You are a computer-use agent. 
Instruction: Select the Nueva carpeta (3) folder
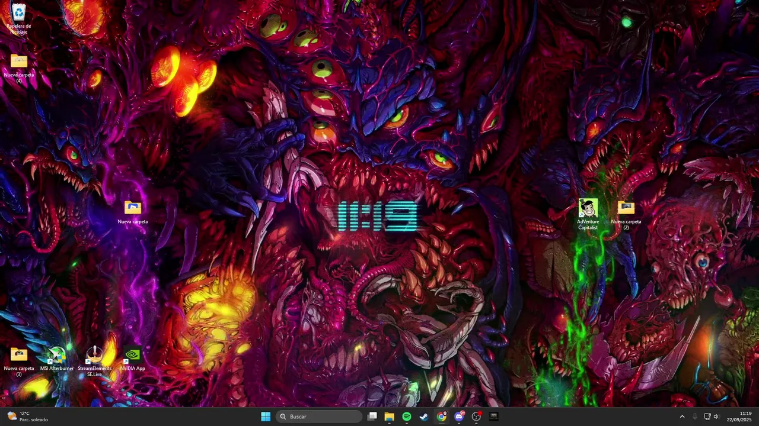pos(19,362)
